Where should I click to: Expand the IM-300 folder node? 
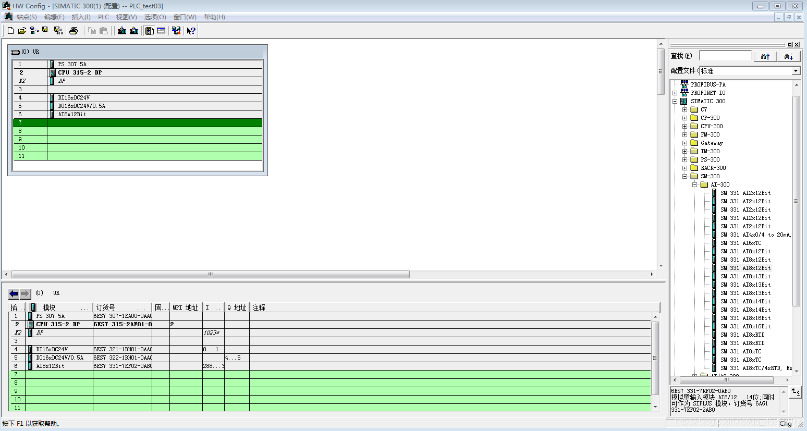tap(685, 151)
